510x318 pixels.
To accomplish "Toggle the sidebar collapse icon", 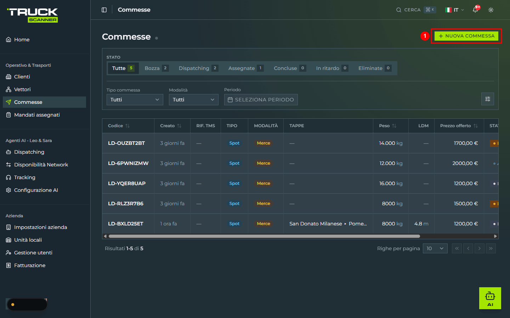I will [x=104, y=10].
